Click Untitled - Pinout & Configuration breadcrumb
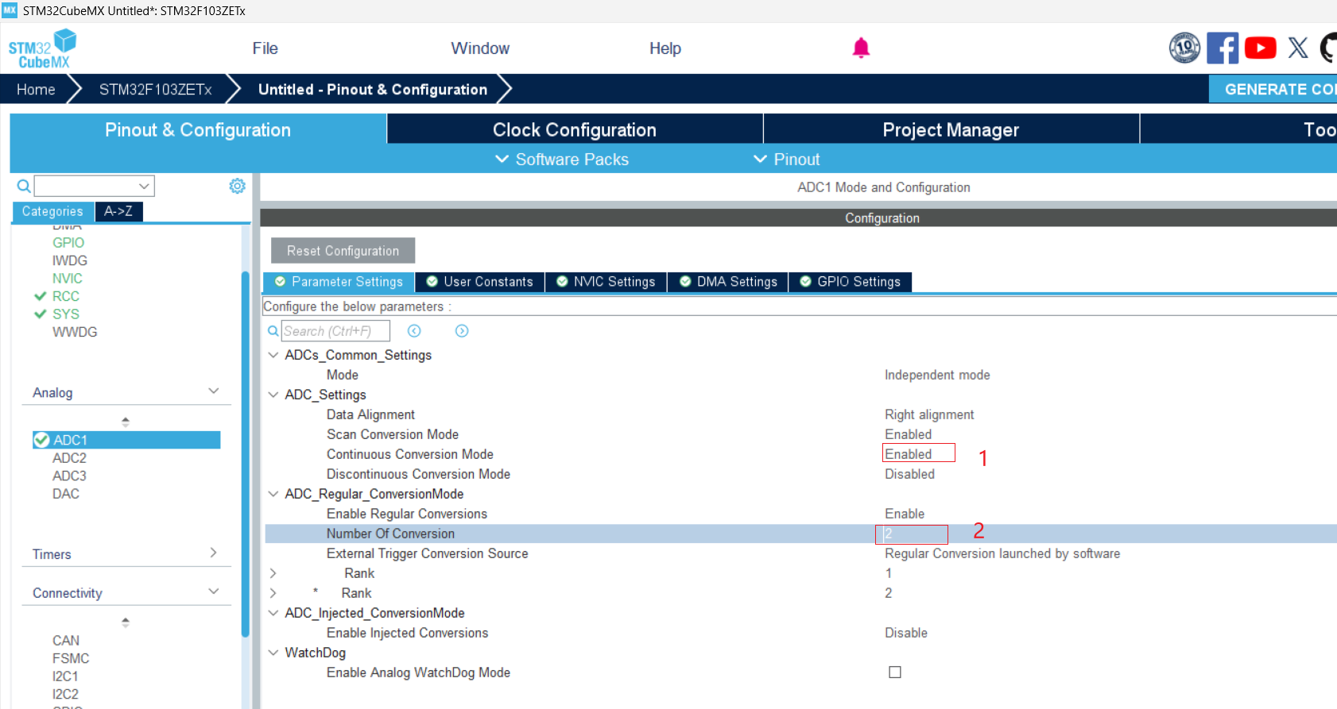The height and width of the screenshot is (709, 1337). click(x=372, y=89)
